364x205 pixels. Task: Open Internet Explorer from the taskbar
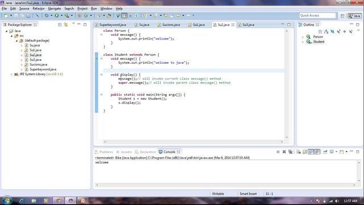pyautogui.click(x=22, y=201)
